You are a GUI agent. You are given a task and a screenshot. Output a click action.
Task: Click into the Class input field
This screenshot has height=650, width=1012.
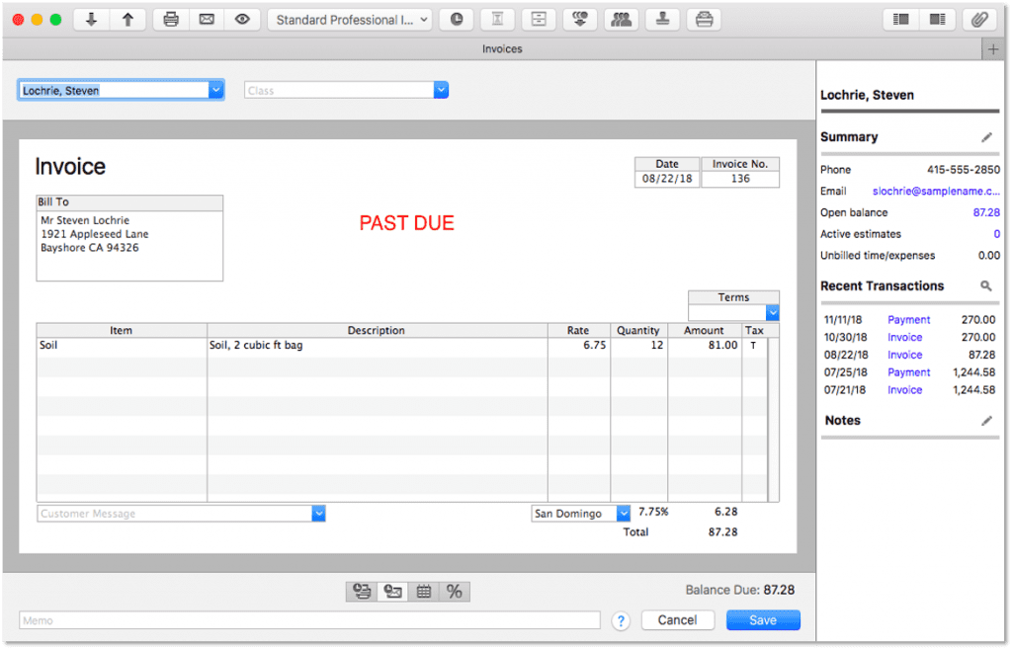point(339,90)
